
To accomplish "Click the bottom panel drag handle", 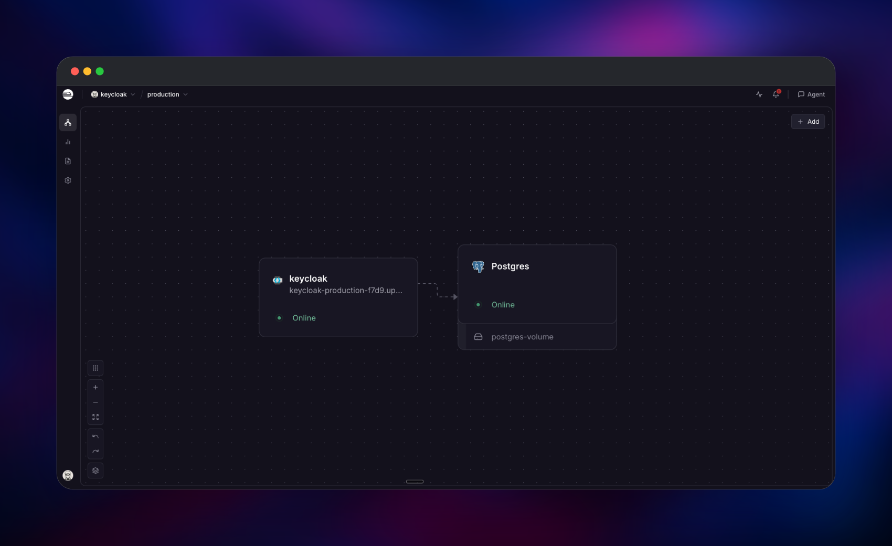I will (415, 481).
